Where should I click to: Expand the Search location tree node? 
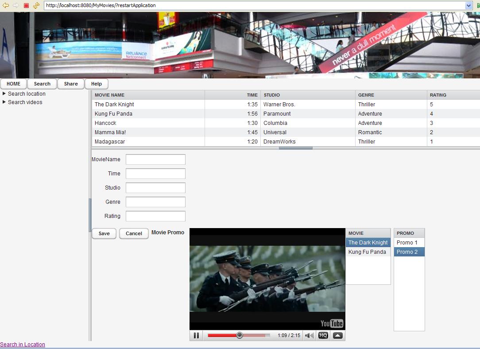point(4,94)
